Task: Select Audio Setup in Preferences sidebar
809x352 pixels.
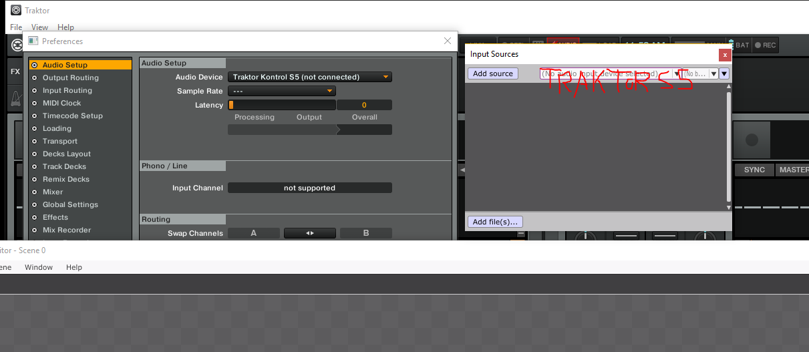Action: (80, 65)
